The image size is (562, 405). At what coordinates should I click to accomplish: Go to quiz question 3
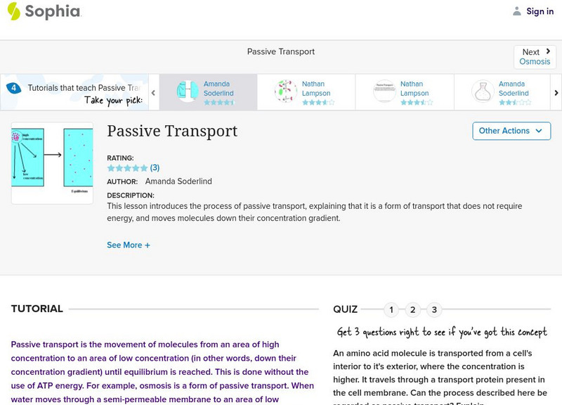click(435, 310)
